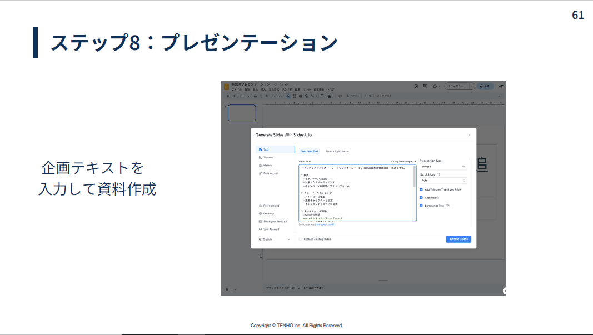This screenshot has height=335, width=593.
Task: Switch to From a topic (beta) tab
Action: click(x=337, y=151)
